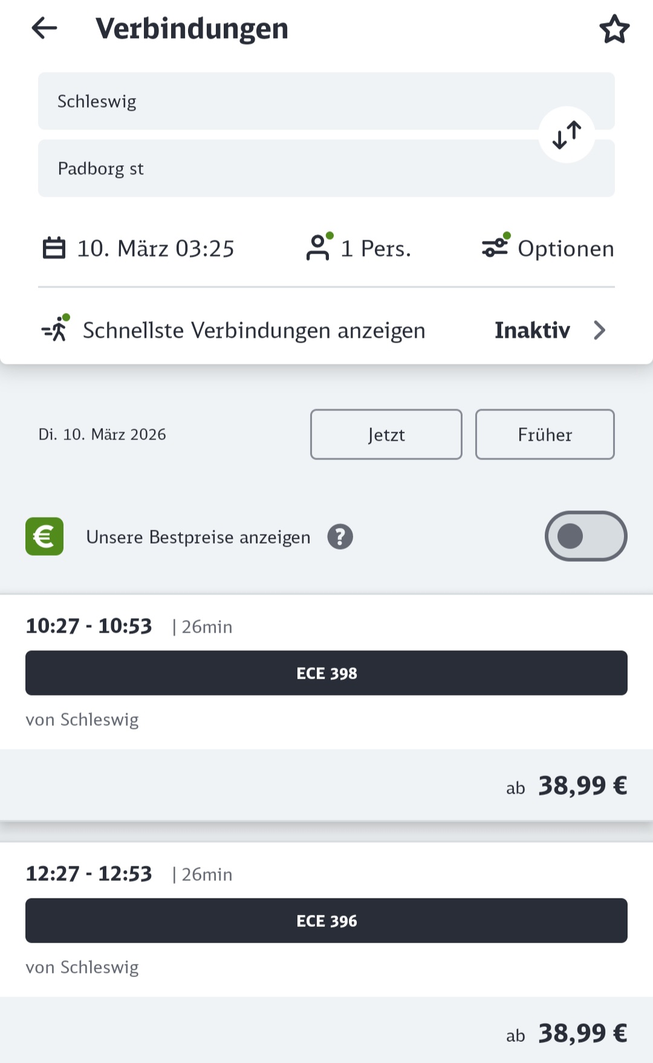653x1063 pixels.
Task: Open the traveler person icon
Action: point(319,247)
